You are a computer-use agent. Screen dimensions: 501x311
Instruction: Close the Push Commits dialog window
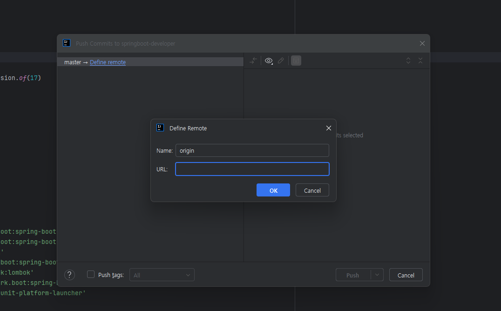point(422,43)
